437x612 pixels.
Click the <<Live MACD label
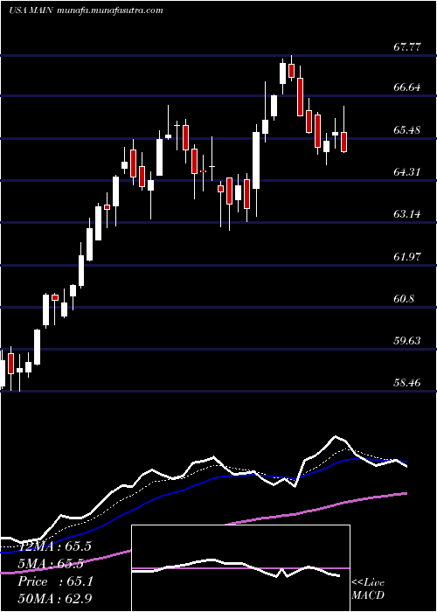pos(368,589)
